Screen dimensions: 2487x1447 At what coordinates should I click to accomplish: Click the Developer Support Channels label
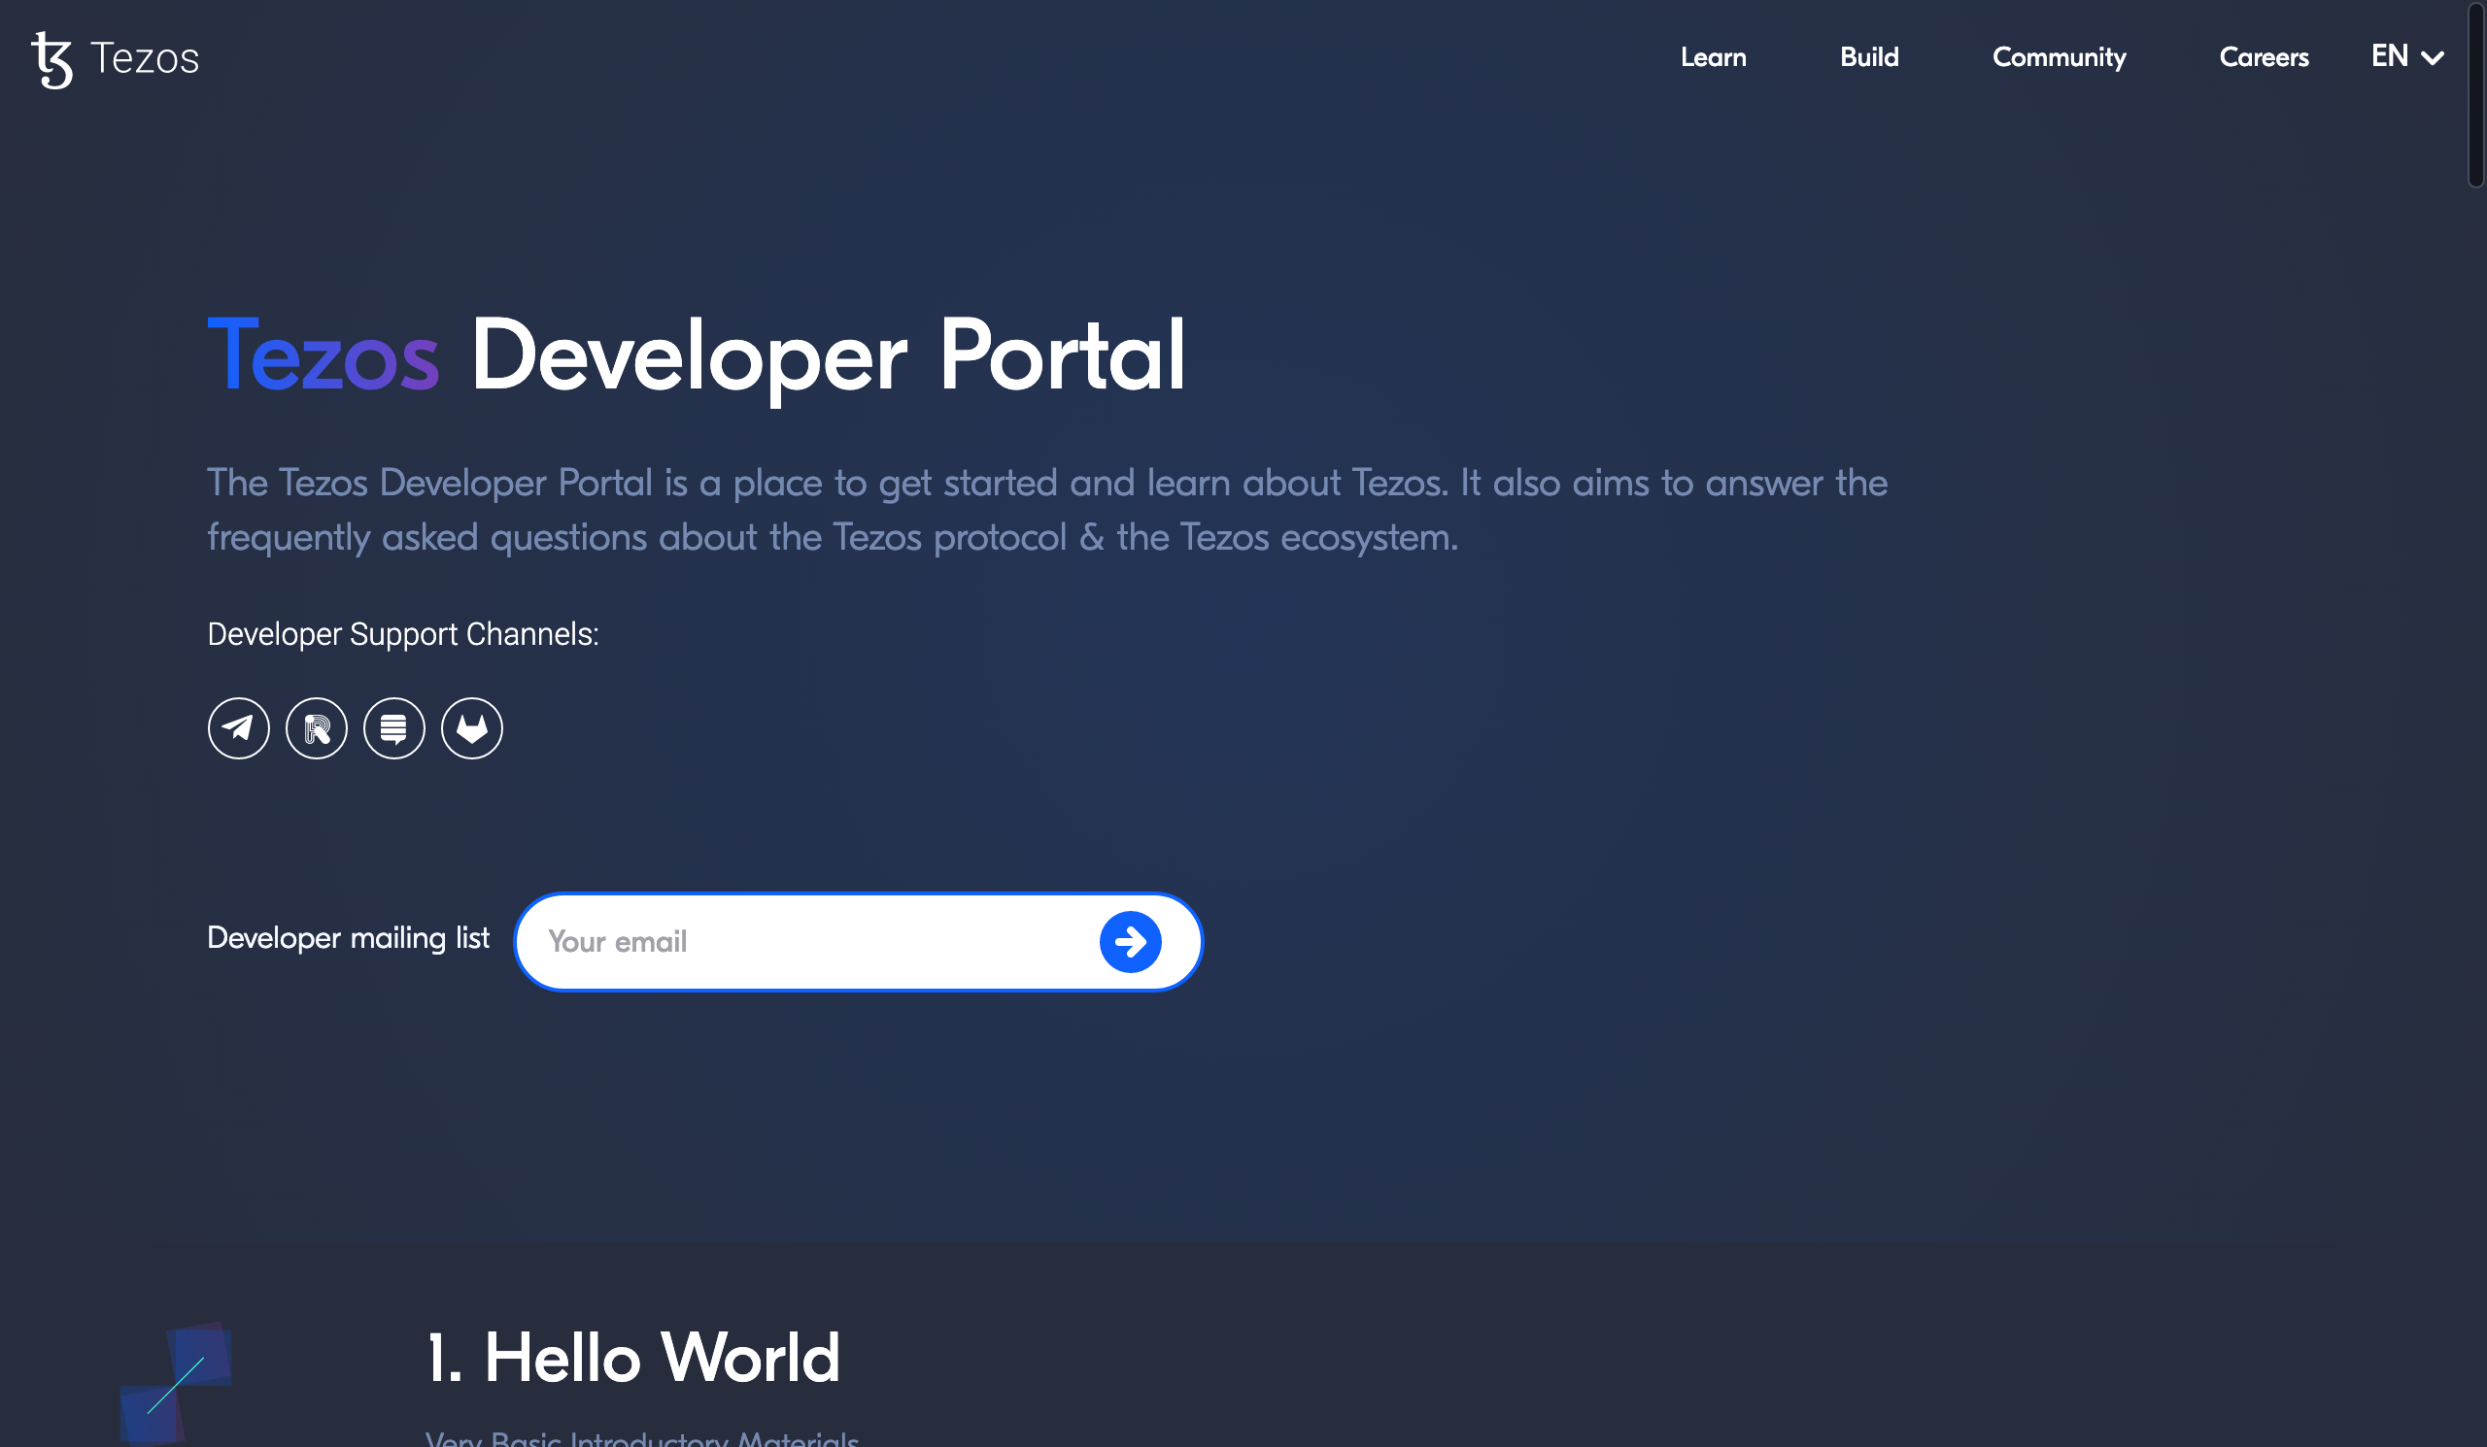tap(402, 634)
